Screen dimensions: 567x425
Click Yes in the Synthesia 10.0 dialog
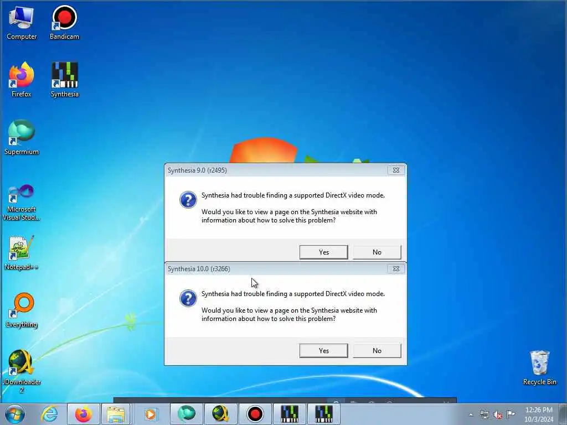point(323,350)
